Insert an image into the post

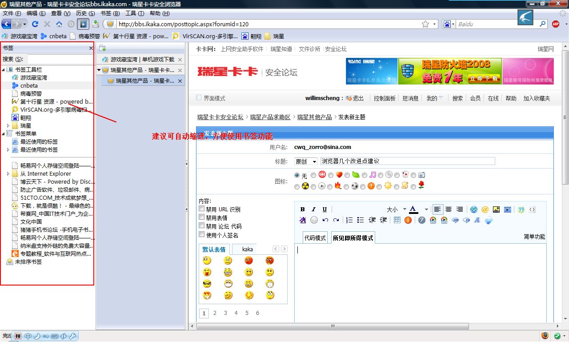point(496,209)
